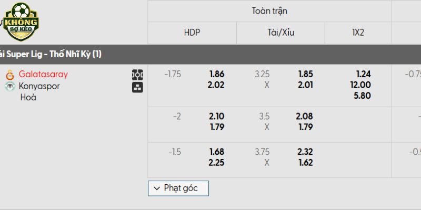This screenshot has height=210, width=421.
Task: Open the match lineup field icon
Action: point(137,75)
